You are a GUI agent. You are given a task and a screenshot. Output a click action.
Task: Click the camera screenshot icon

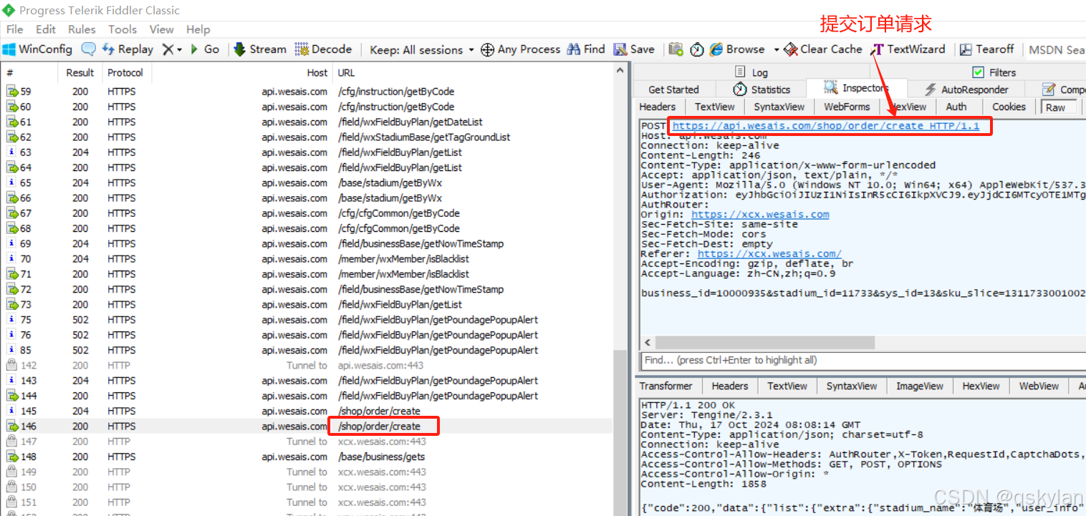click(676, 49)
